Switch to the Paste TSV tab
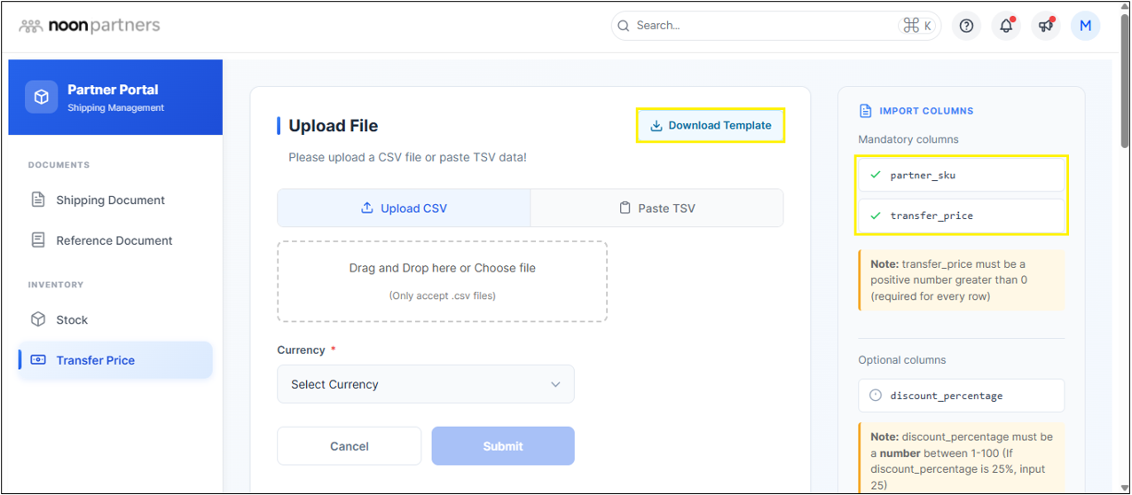The height and width of the screenshot is (495, 1132). point(656,208)
